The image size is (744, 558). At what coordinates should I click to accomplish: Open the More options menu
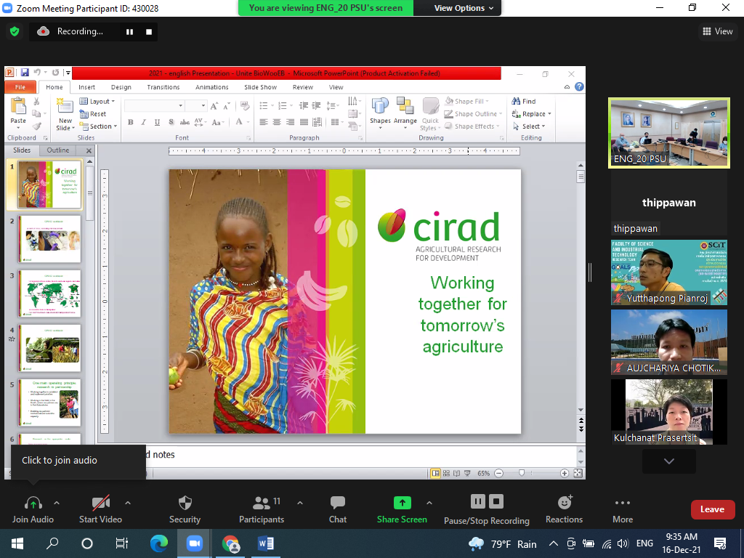click(x=623, y=509)
